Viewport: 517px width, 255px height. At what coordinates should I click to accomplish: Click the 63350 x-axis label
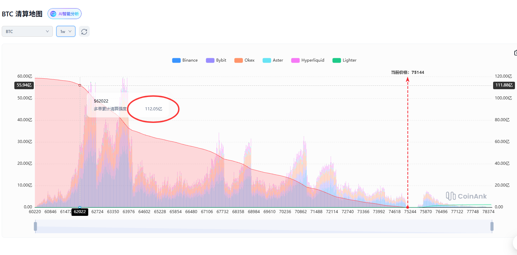(x=113, y=212)
